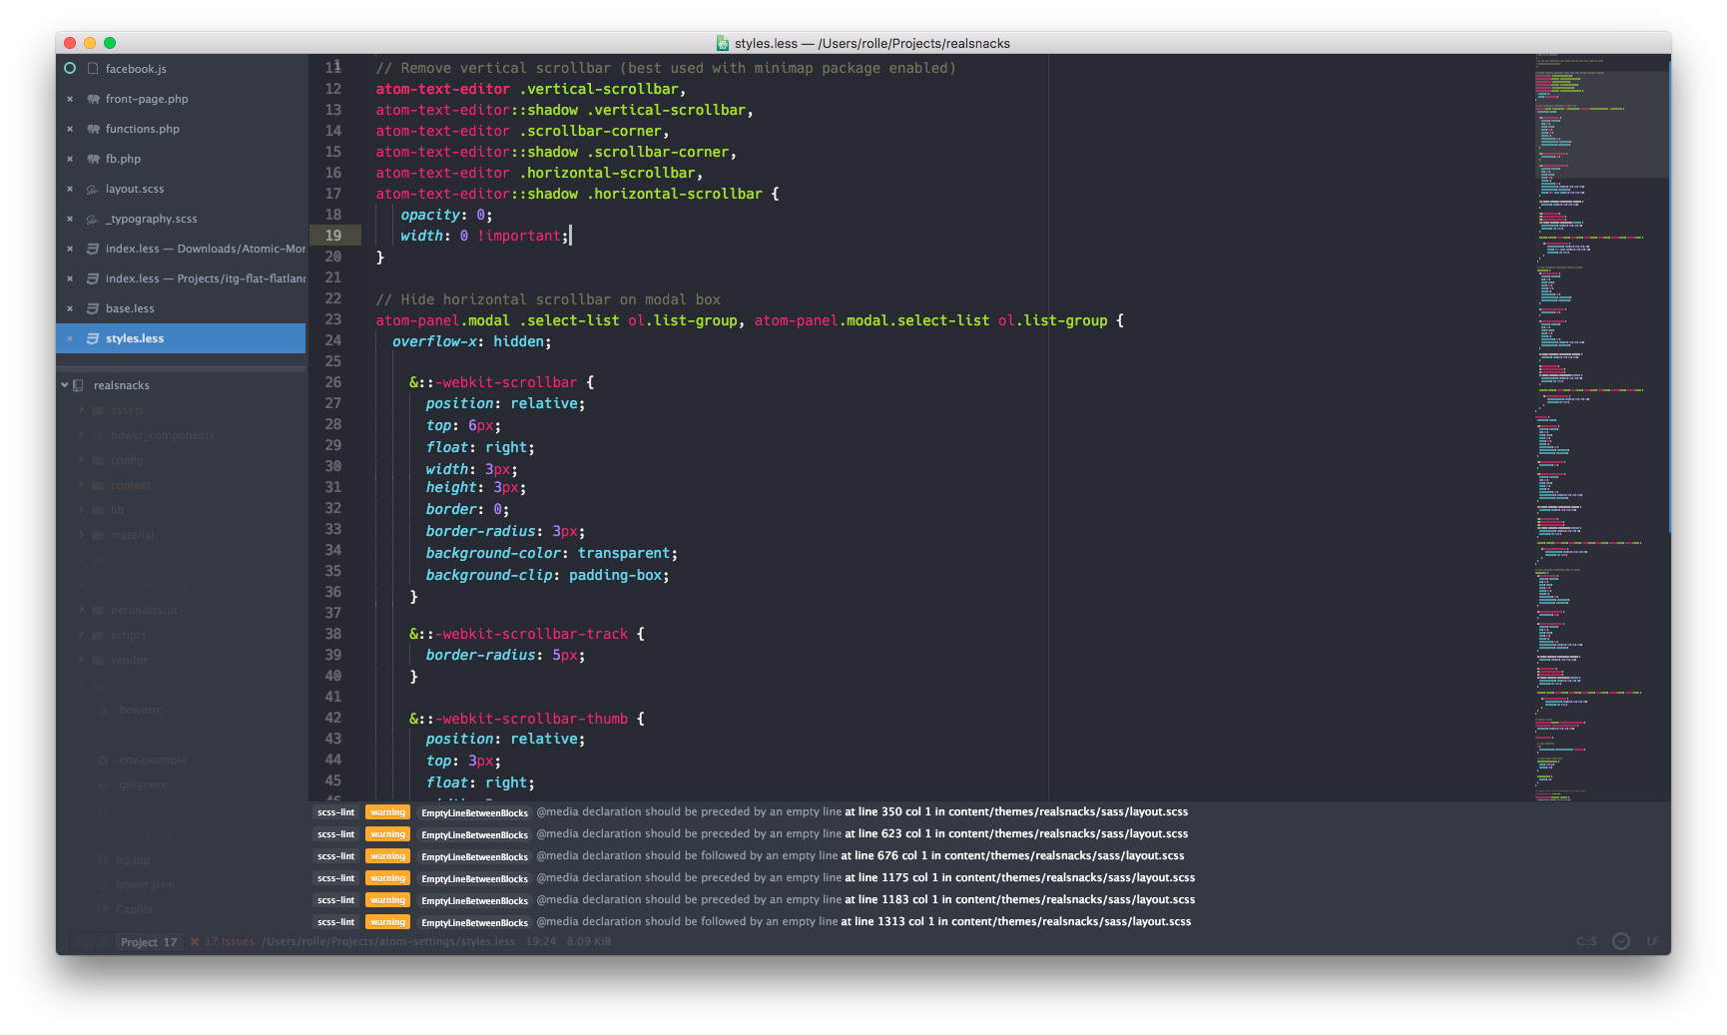Click the PHP elephant icon beside front-page.php
Screen dimensions: 1727x1035
(x=92, y=99)
